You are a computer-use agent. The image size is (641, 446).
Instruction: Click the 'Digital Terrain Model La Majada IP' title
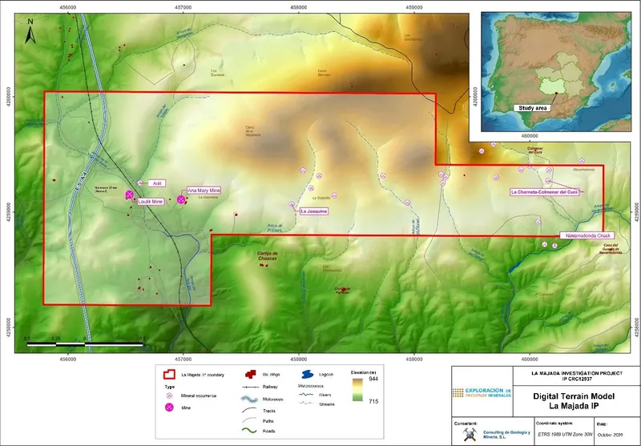(574, 400)
